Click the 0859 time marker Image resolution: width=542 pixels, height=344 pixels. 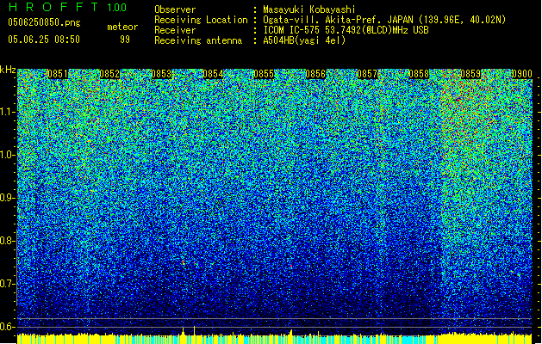pyautogui.click(x=470, y=74)
